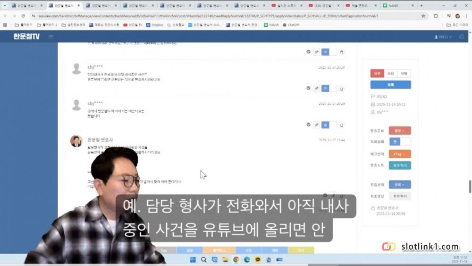View site information icon in address bar
The height and width of the screenshot is (266, 472).
tap(34, 16)
